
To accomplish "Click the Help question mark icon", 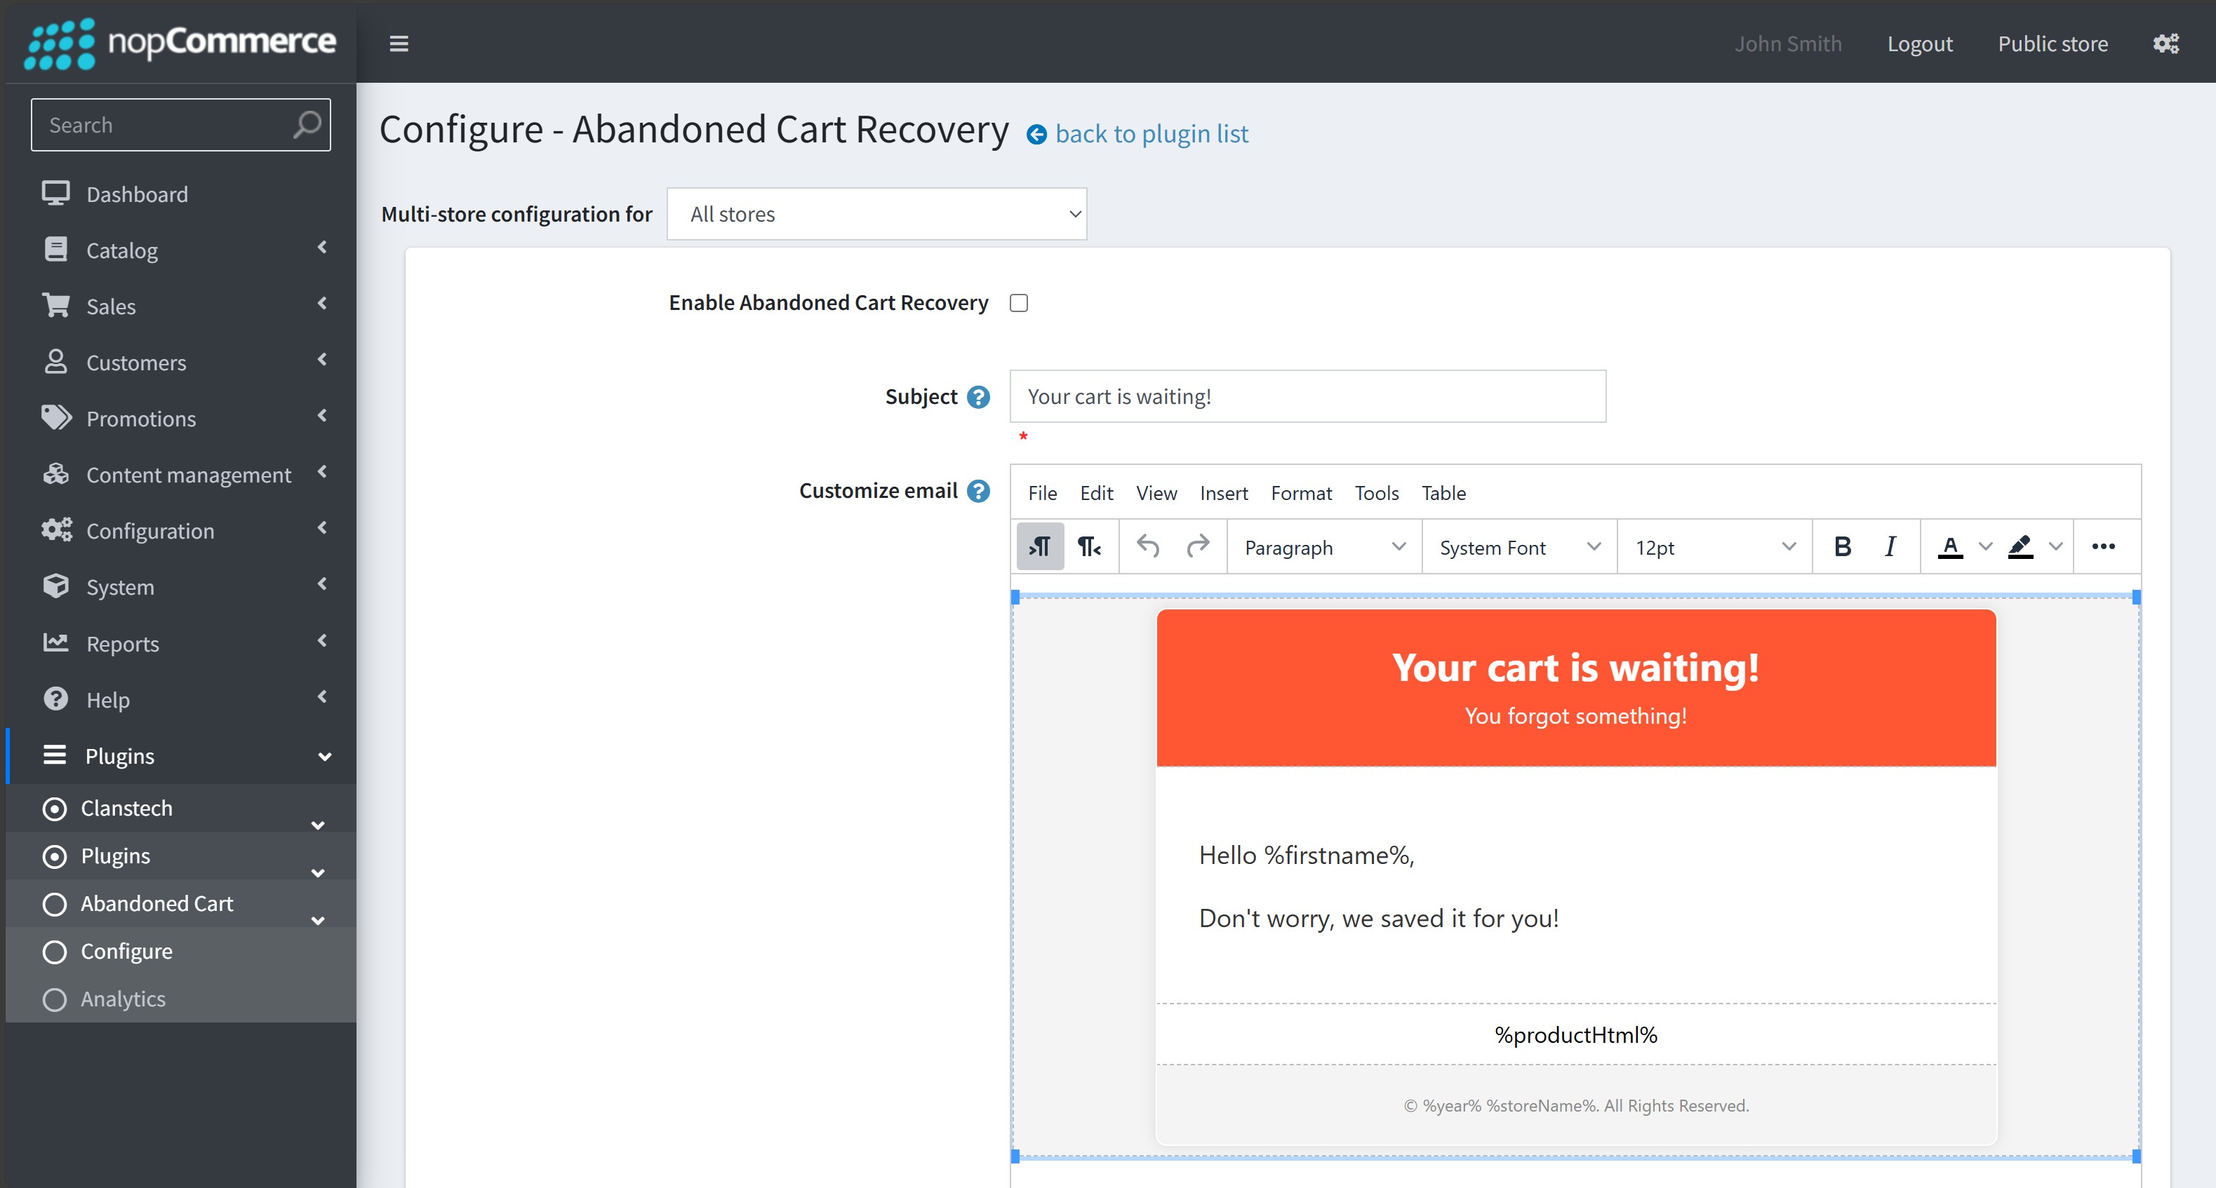I will (56, 699).
